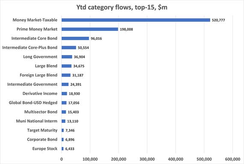Select the Derivative Income category label
Screen dimensions: 244x164
tap(40, 94)
